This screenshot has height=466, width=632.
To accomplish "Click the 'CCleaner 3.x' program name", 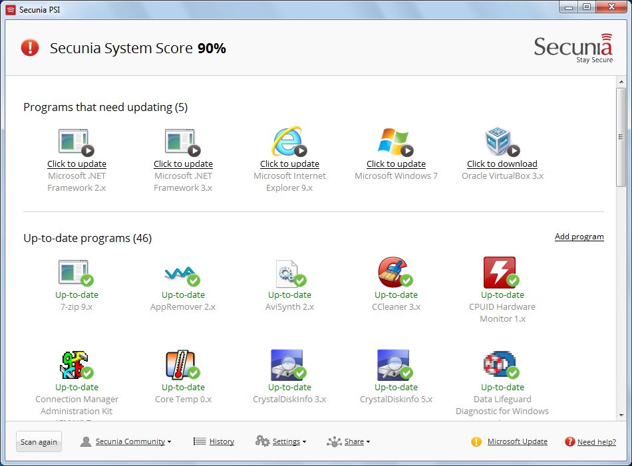I will click(396, 307).
